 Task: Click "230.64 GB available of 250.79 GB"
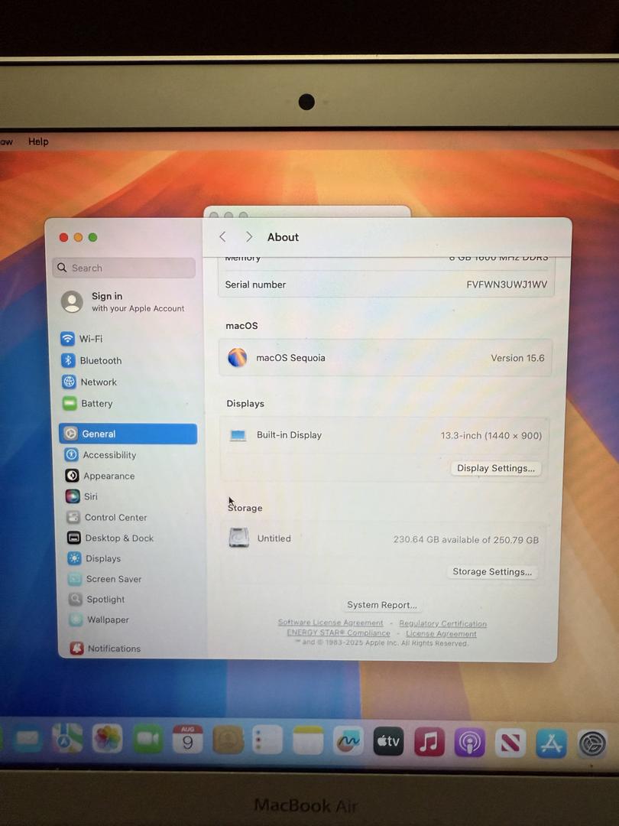coord(466,539)
